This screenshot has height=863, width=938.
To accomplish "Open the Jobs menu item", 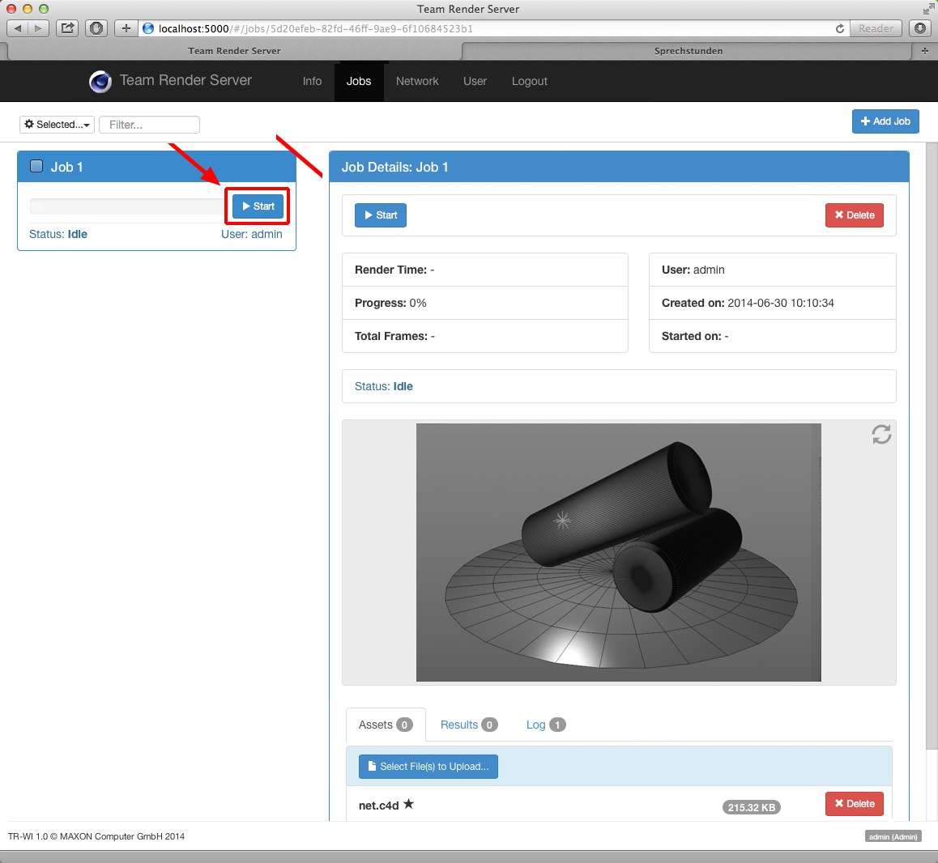I will coord(358,81).
